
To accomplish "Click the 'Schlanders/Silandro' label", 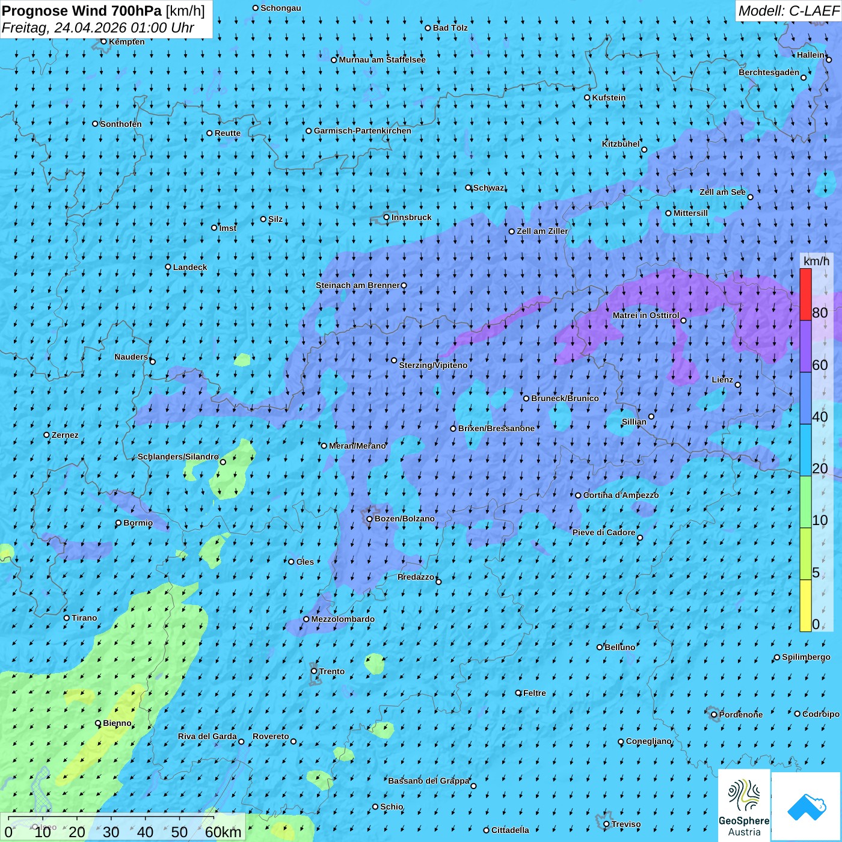I will (x=178, y=457).
